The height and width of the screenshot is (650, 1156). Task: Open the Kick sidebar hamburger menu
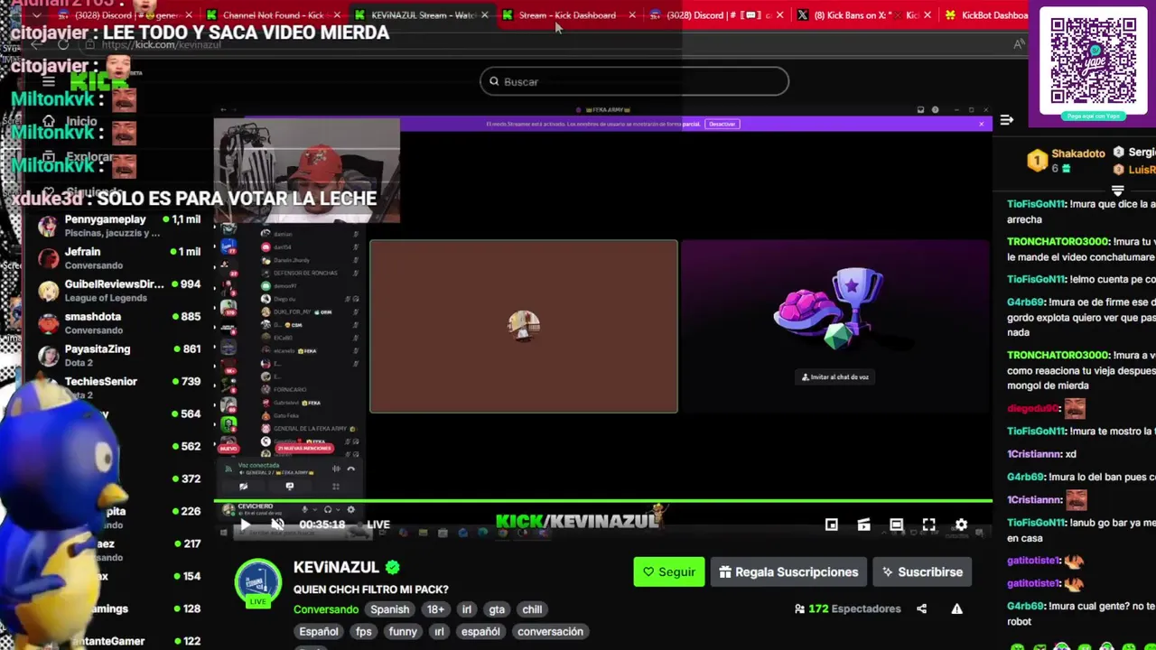point(48,82)
